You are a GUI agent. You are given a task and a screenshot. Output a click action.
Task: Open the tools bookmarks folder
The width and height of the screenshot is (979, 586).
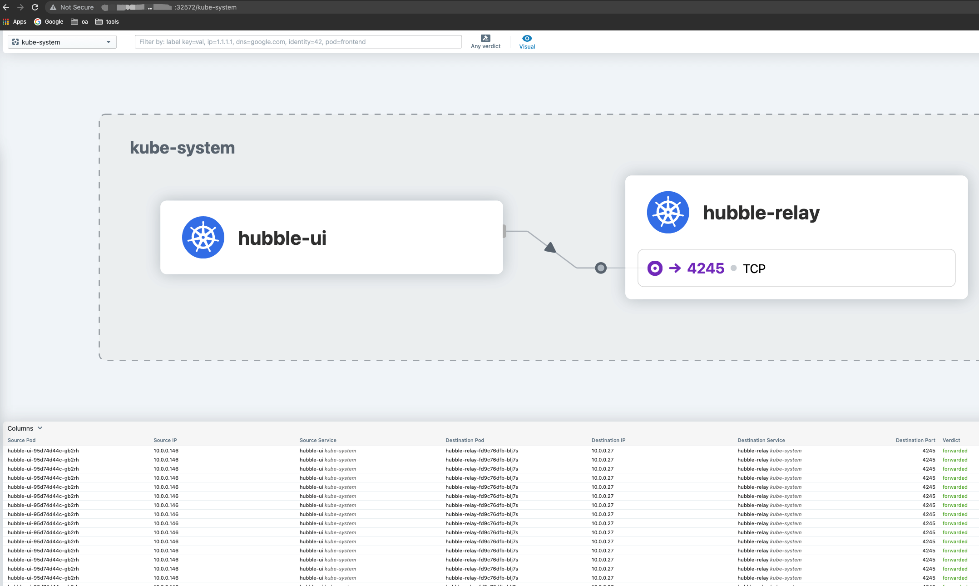(x=107, y=22)
